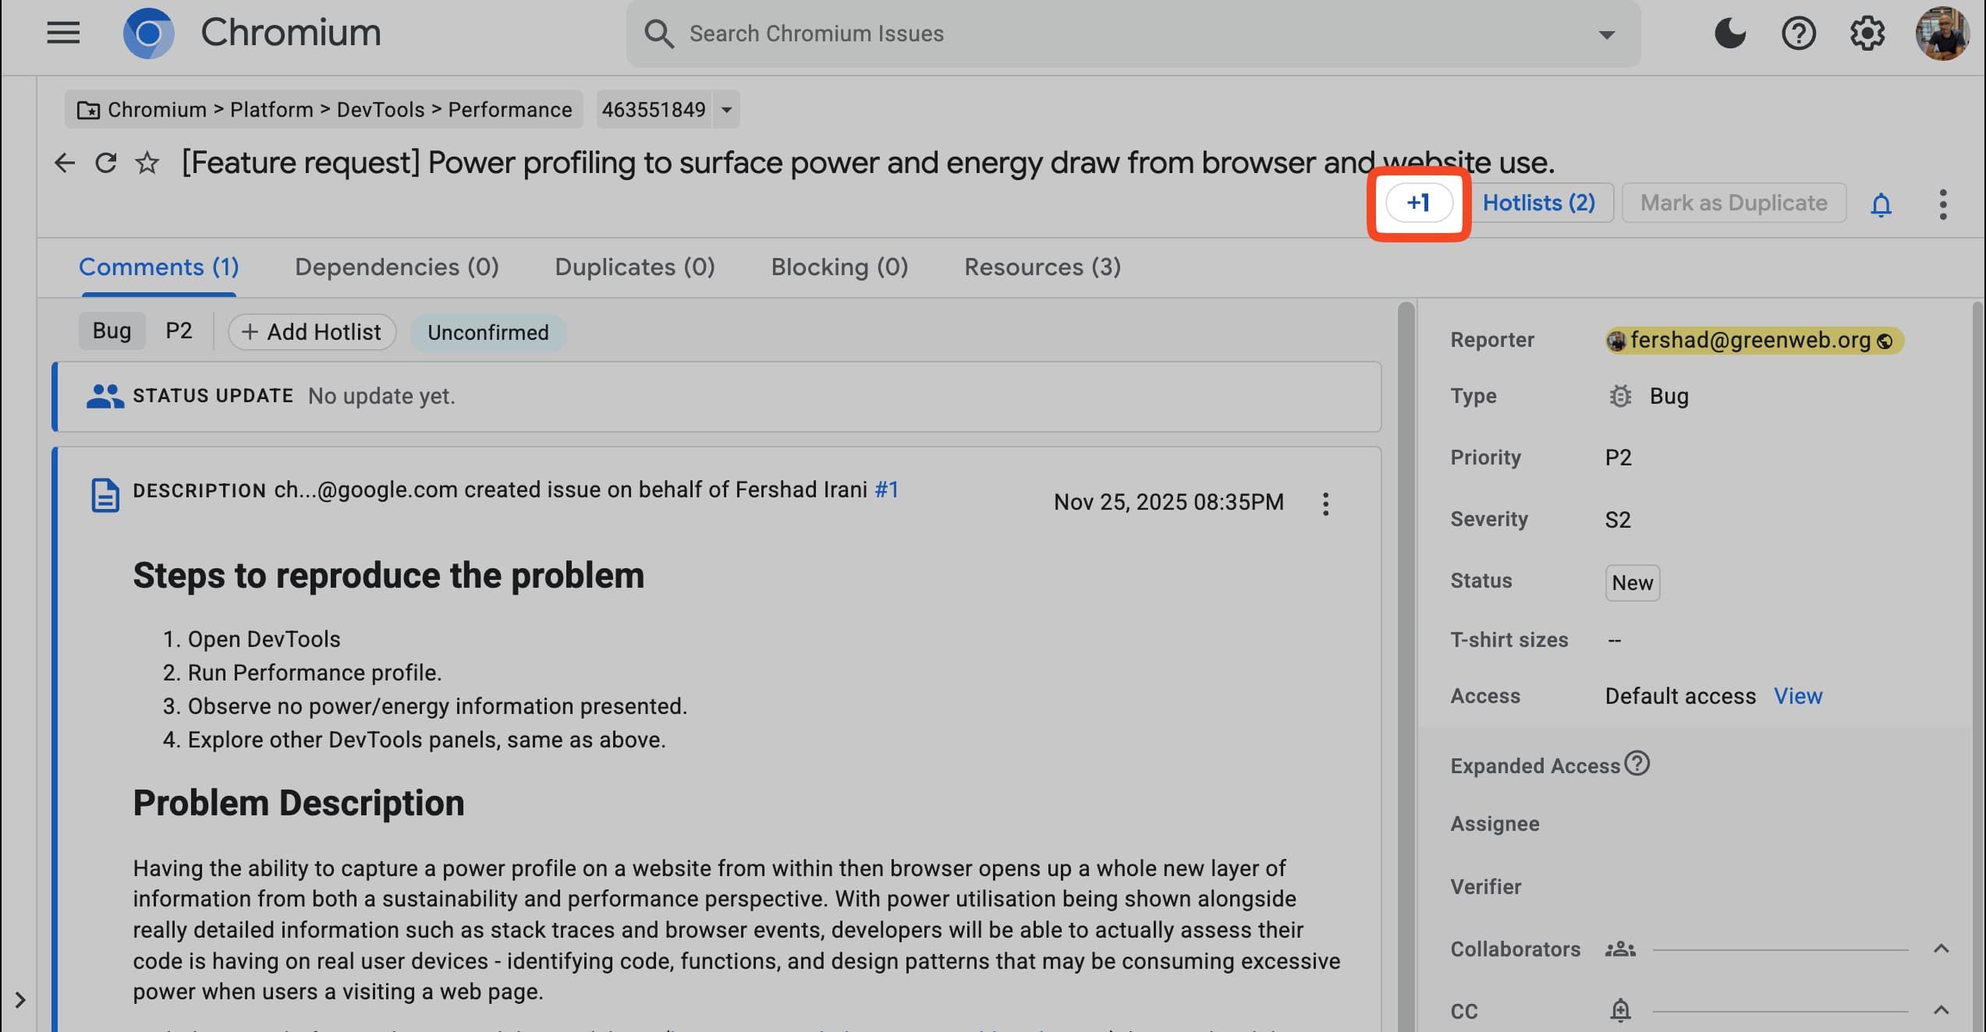Click the 'Problem Description' heading
This screenshot has width=1986, height=1032.
click(299, 804)
